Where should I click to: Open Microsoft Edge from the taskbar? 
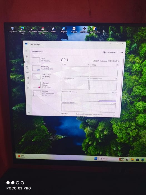pos(143,160)
